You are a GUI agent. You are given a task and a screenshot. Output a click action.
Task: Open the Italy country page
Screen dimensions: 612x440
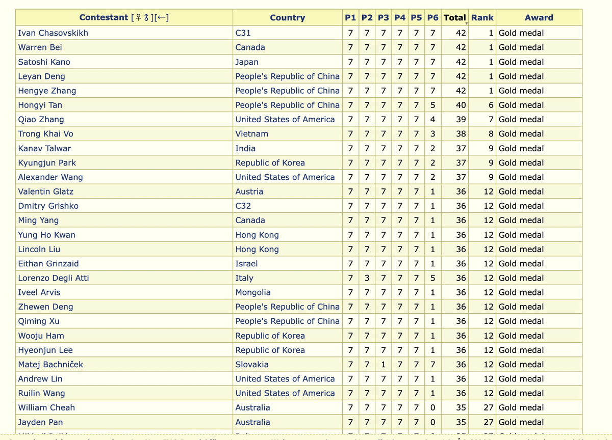point(244,278)
